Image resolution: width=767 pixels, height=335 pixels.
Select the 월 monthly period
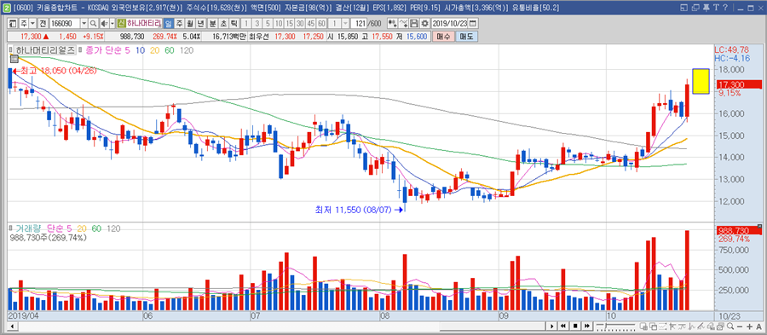tap(190, 24)
